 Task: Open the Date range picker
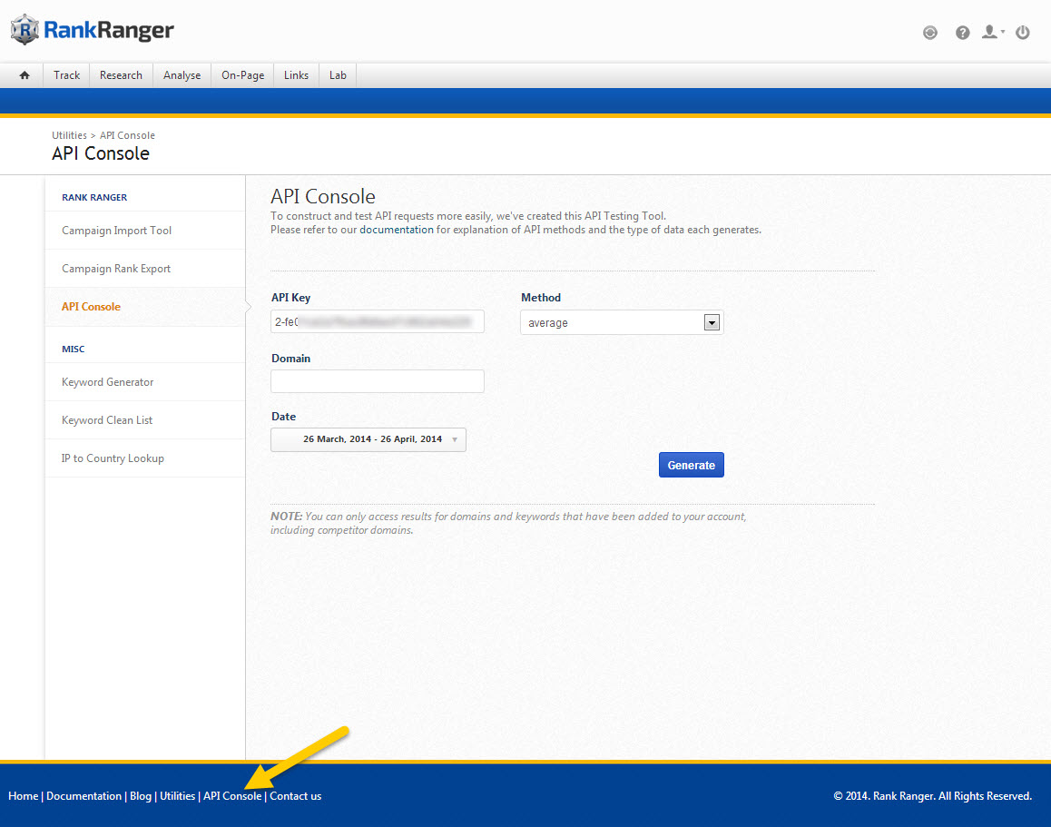pos(368,439)
